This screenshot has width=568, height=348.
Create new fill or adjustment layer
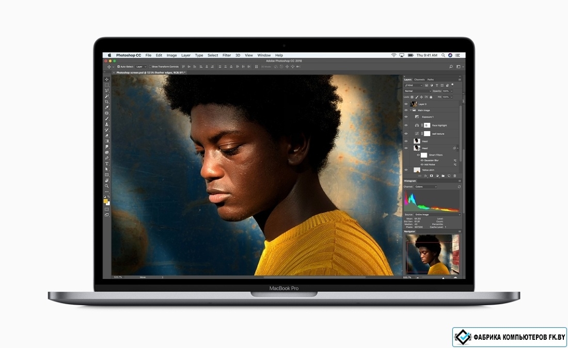point(437,176)
